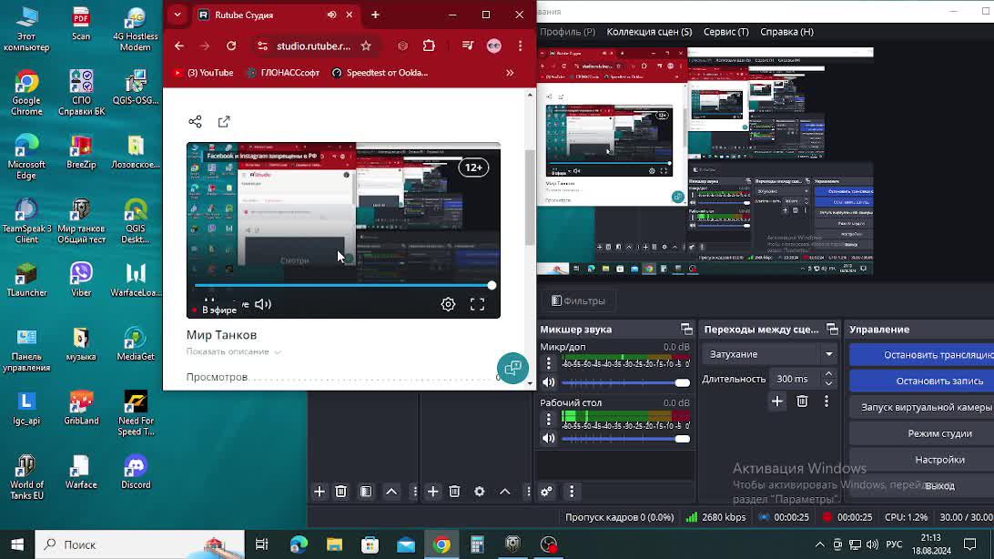Click the address bar studio.rutube.r...

[x=314, y=46]
